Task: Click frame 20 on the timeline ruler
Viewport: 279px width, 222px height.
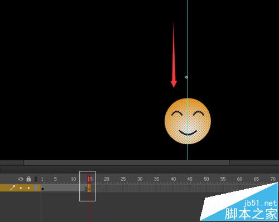Action: click(107, 179)
